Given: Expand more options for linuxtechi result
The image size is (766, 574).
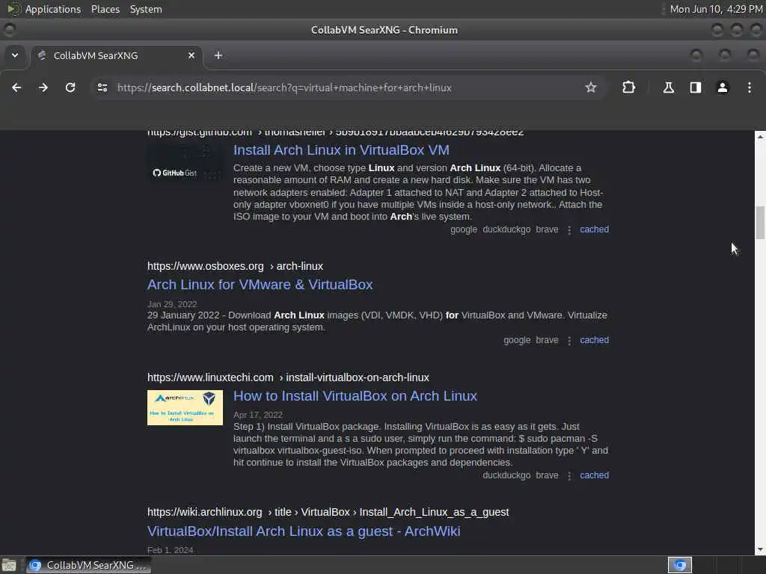Looking at the screenshot, I should coord(569,476).
